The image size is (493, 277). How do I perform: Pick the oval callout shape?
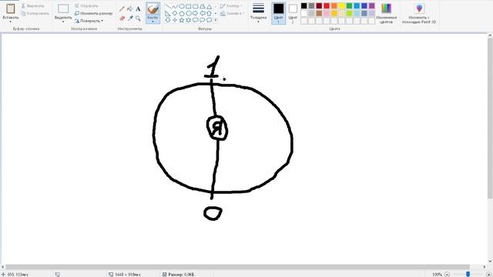coord(202,20)
